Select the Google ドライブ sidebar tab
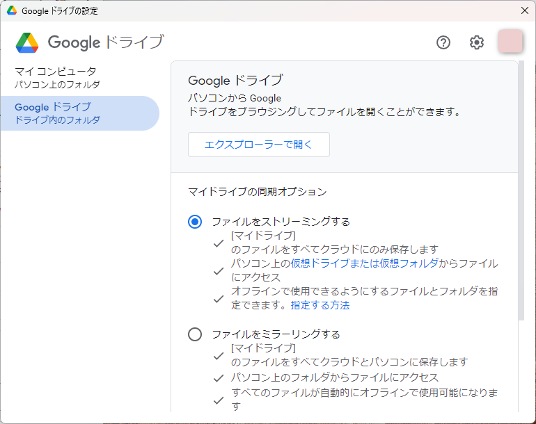This screenshot has height=424, width=536. [x=80, y=113]
